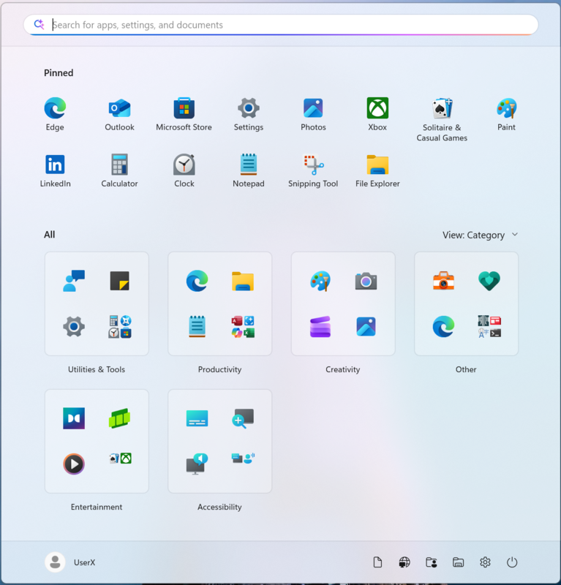Open Network from the bottom bar
The height and width of the screenshot is (585, 561).
404,562
